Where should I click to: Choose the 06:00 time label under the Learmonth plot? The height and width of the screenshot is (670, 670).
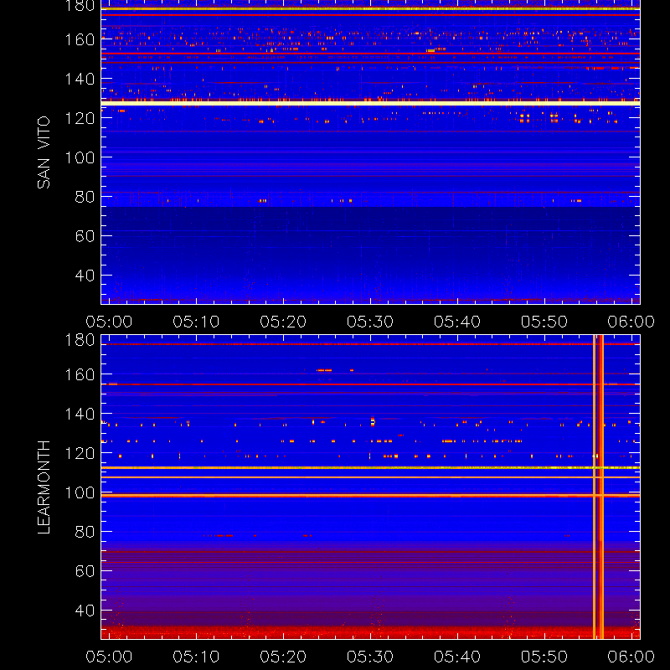click(631, 657)
